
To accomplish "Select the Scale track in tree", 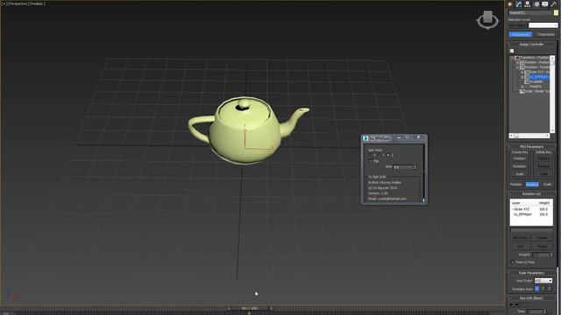I will click(536, 91).
